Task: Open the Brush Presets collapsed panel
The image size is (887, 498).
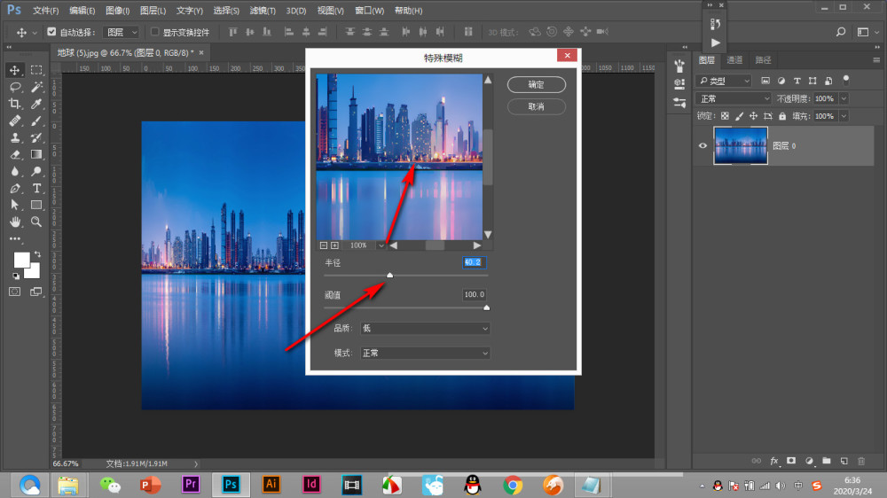Action: click(x=679, y=66)
